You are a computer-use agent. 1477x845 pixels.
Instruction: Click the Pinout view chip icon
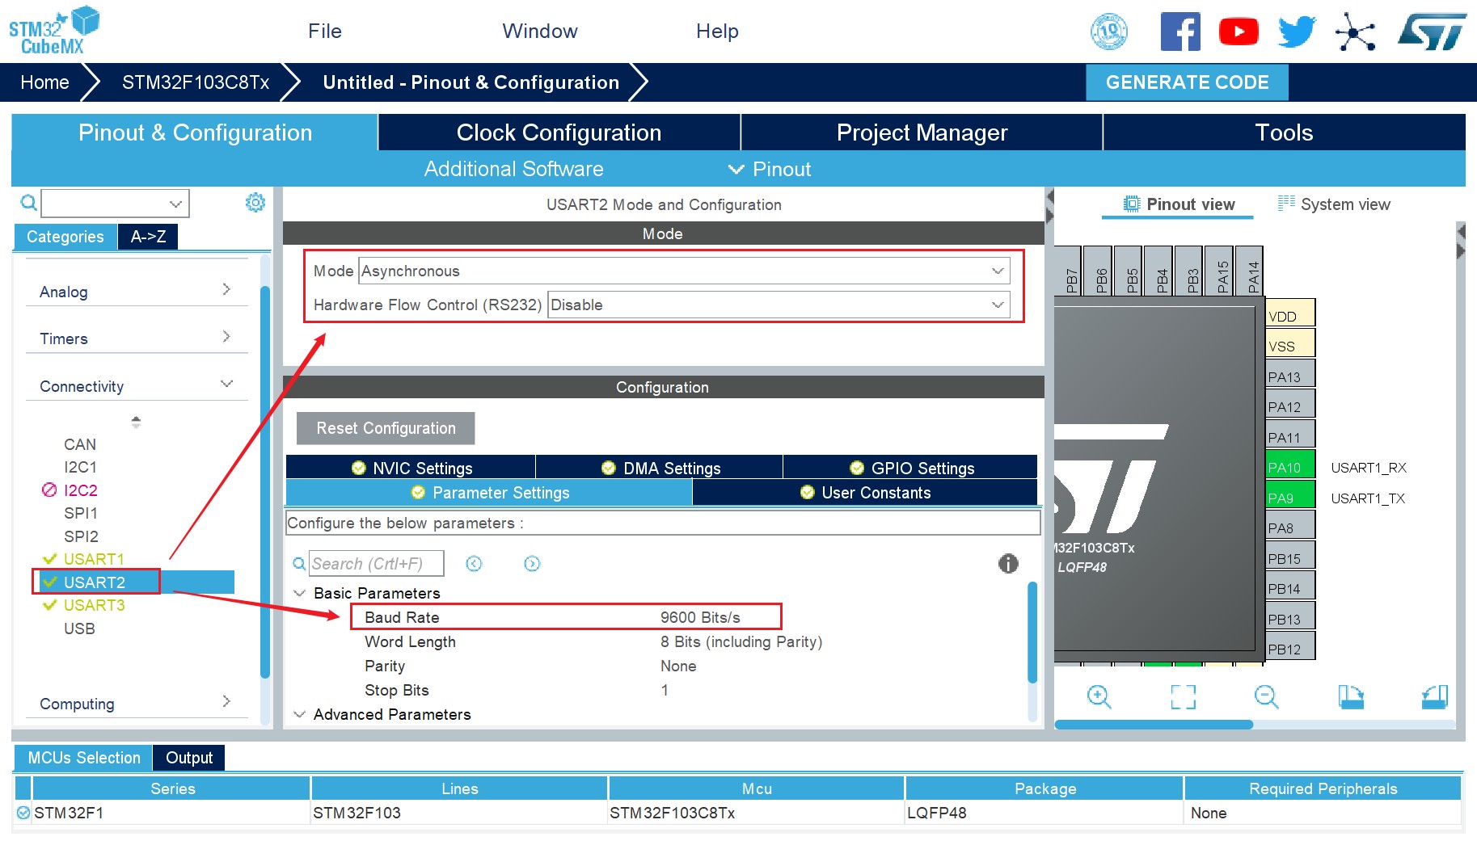tap(1132, 204)
